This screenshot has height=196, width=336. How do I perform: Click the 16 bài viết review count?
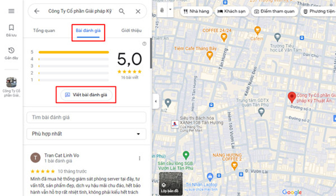[130, 78]
